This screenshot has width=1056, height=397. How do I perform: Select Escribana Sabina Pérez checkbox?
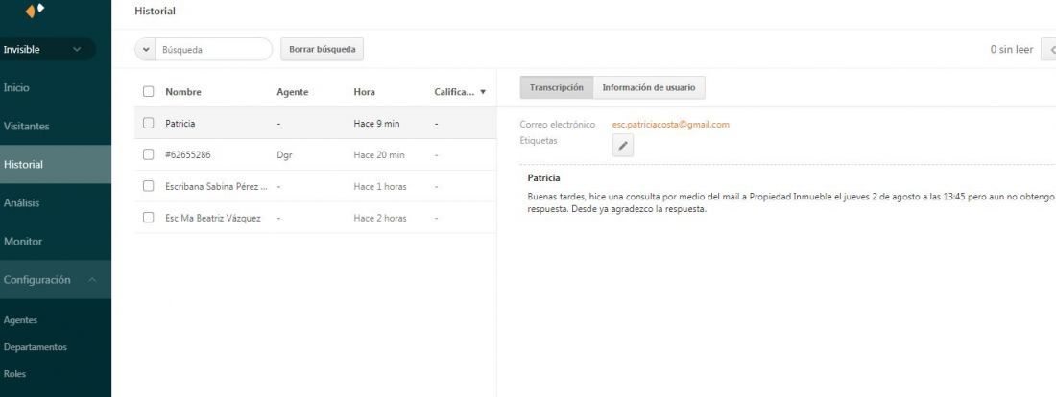148,186
